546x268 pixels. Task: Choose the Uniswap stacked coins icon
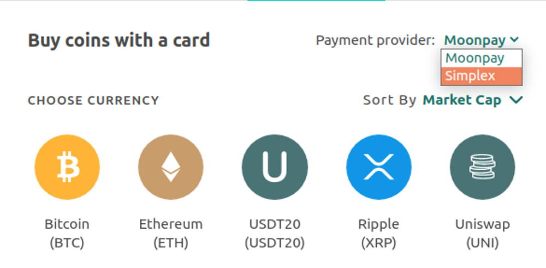click(x=482, y=167)
